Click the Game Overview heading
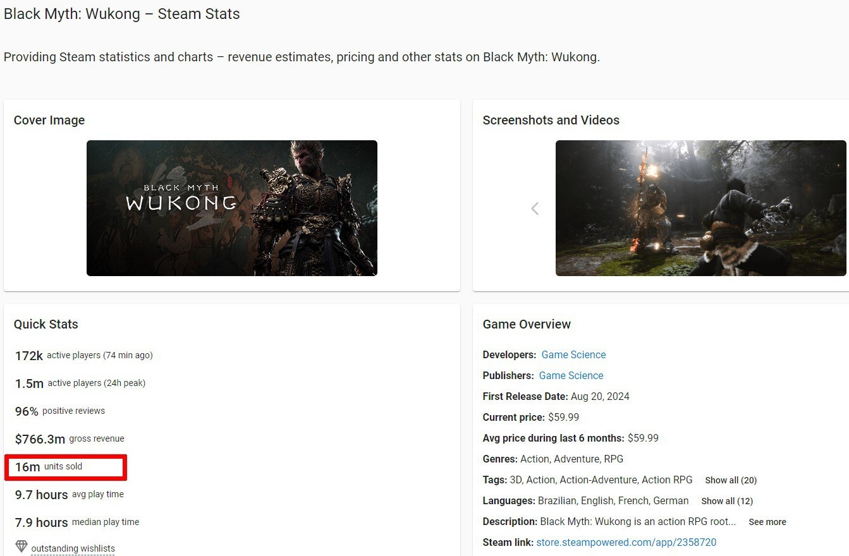The width and height of the screenshot is (849, 556). coord(527,324)
